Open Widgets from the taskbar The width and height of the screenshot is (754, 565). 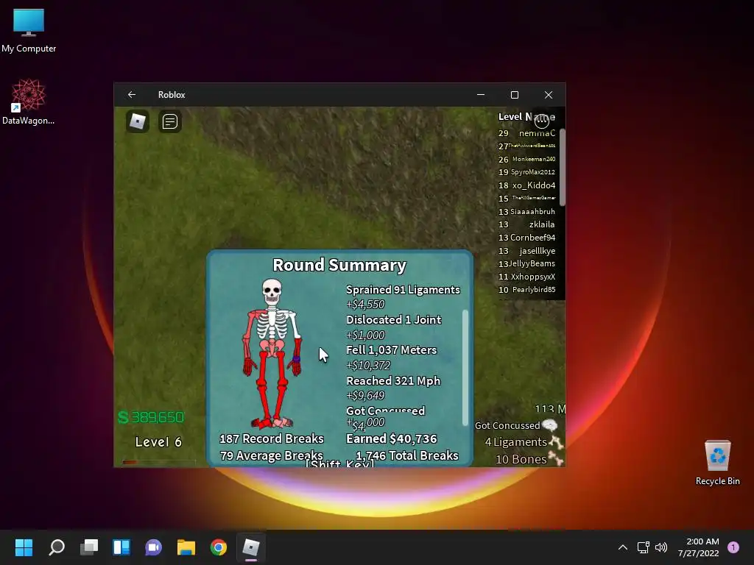point(121,547)
